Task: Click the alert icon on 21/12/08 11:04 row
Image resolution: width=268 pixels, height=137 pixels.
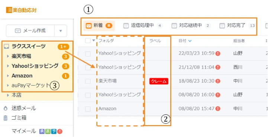Action: tap(218, 67)
